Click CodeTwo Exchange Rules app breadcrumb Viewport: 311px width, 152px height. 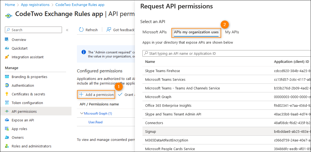[x=80, y=5]
